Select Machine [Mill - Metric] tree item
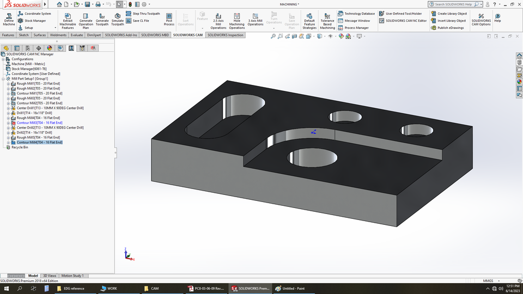The width and height of the screenshot is (523, 294). (28, 64)
